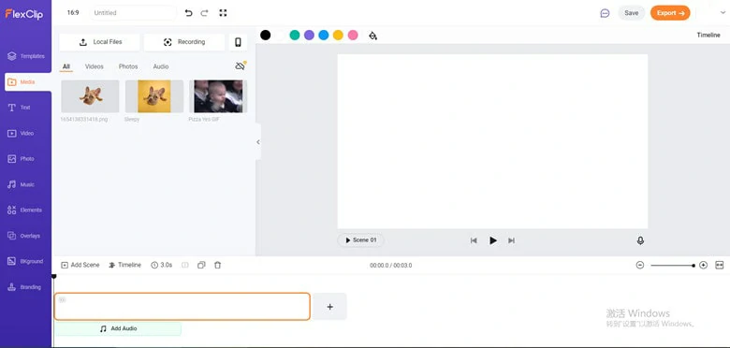Click the redo arrow icon
Viewport: 730px width, 348px height.
[x=204, y=13]
